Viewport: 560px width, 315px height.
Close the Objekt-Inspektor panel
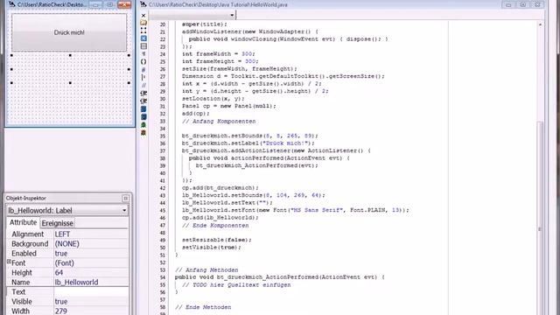click(x=125, y=199)
